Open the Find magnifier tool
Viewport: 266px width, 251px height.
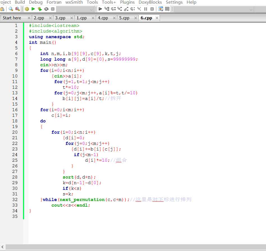pos(11,9)
